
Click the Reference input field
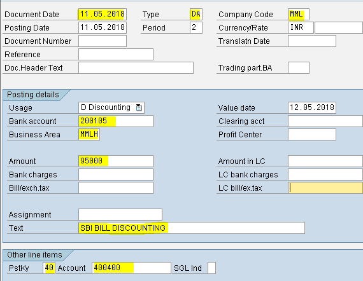tap(116, 54)
